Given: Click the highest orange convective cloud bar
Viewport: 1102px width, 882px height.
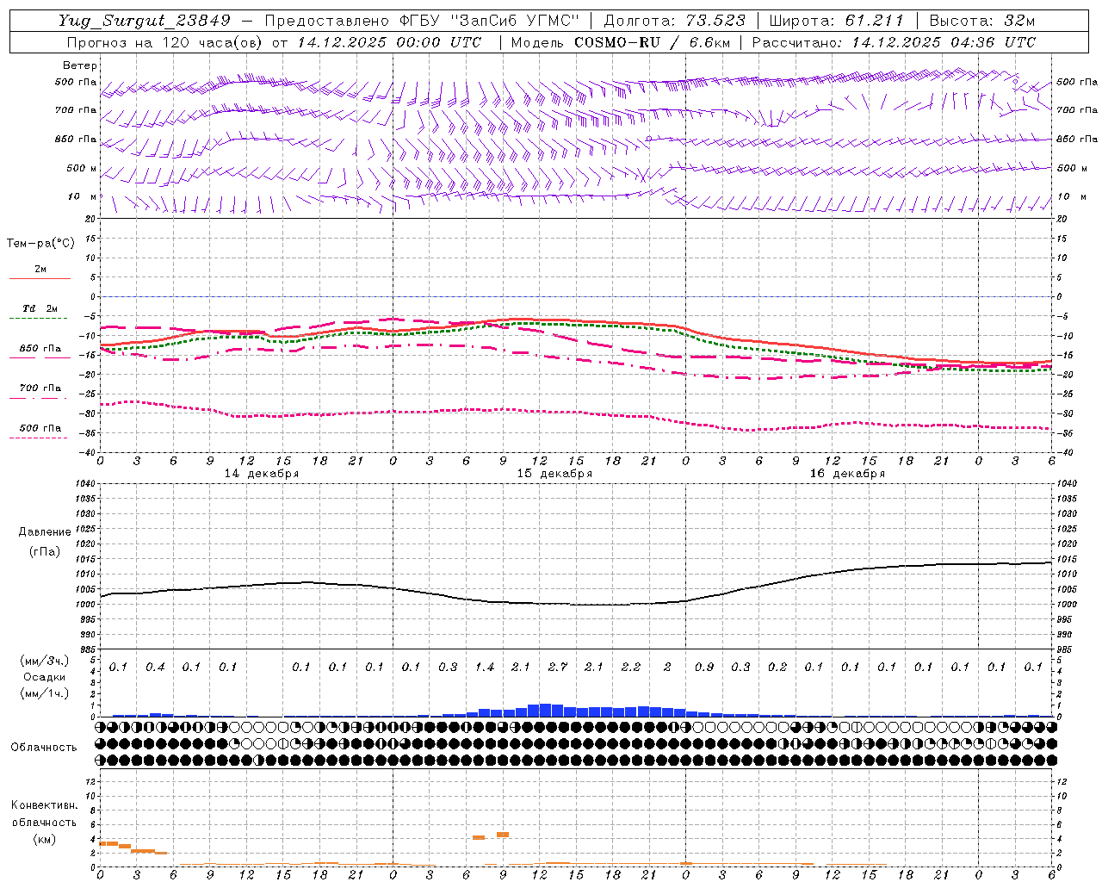Looking at the screenshot, I should pos(503,834).
